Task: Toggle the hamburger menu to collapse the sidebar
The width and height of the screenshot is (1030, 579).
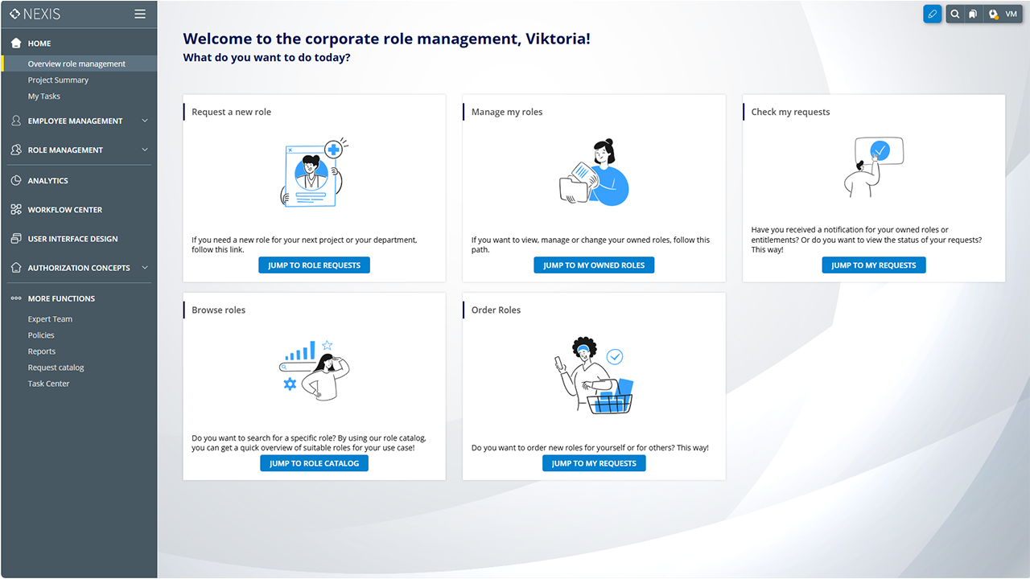Action: [140, 14]
